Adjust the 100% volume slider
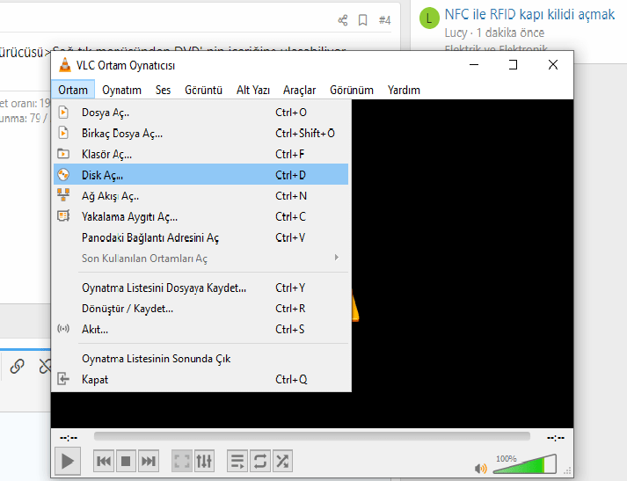This screenshot has height=481, width=627. tap(525, 464)
